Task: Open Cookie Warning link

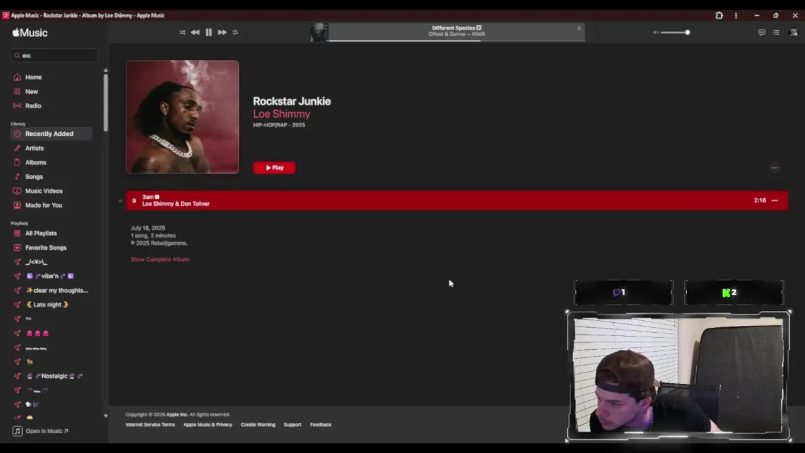Action: pyautogui.click(x=258, y=425)
